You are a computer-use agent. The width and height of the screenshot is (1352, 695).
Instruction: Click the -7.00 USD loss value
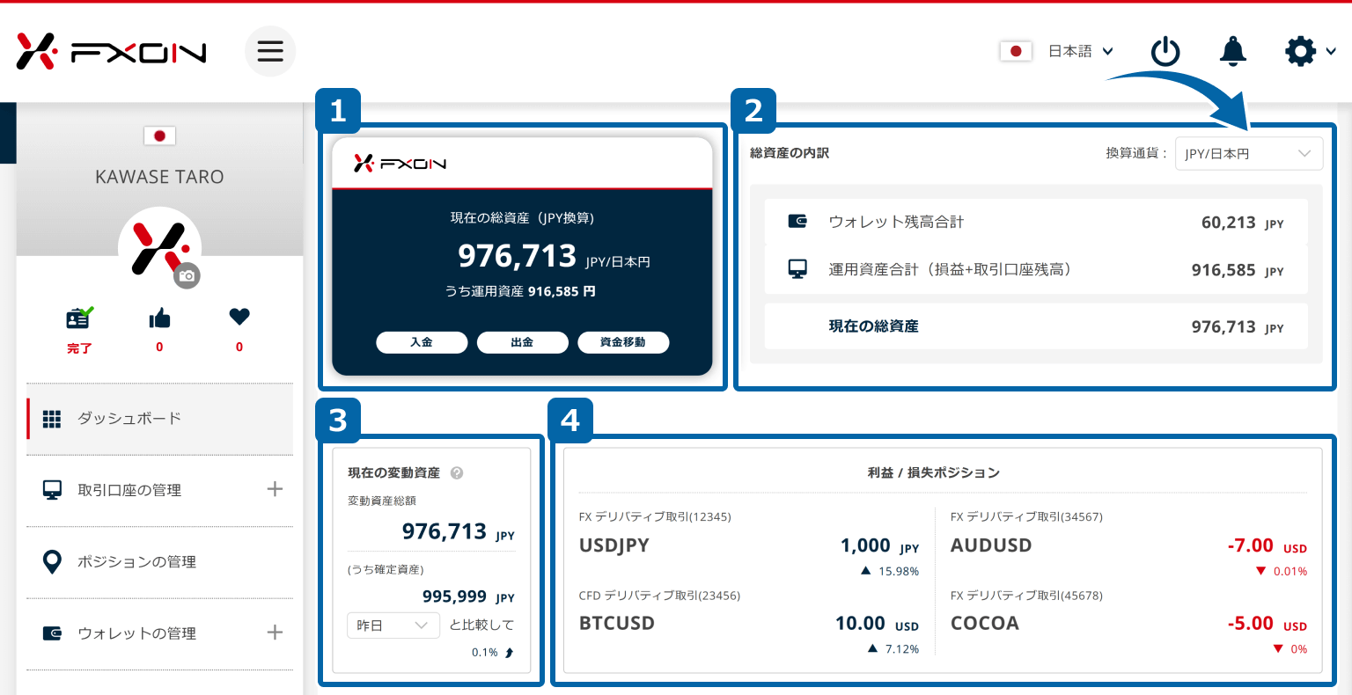pyautogui.click(x=1267, y=545)
